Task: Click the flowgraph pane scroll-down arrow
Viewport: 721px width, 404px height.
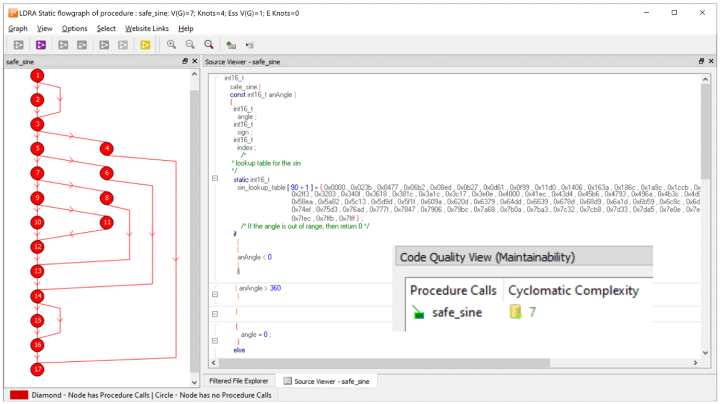Action: pos(194,382)
